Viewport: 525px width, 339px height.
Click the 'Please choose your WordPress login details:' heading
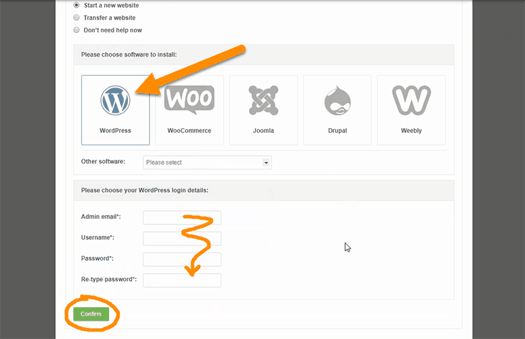145,191
